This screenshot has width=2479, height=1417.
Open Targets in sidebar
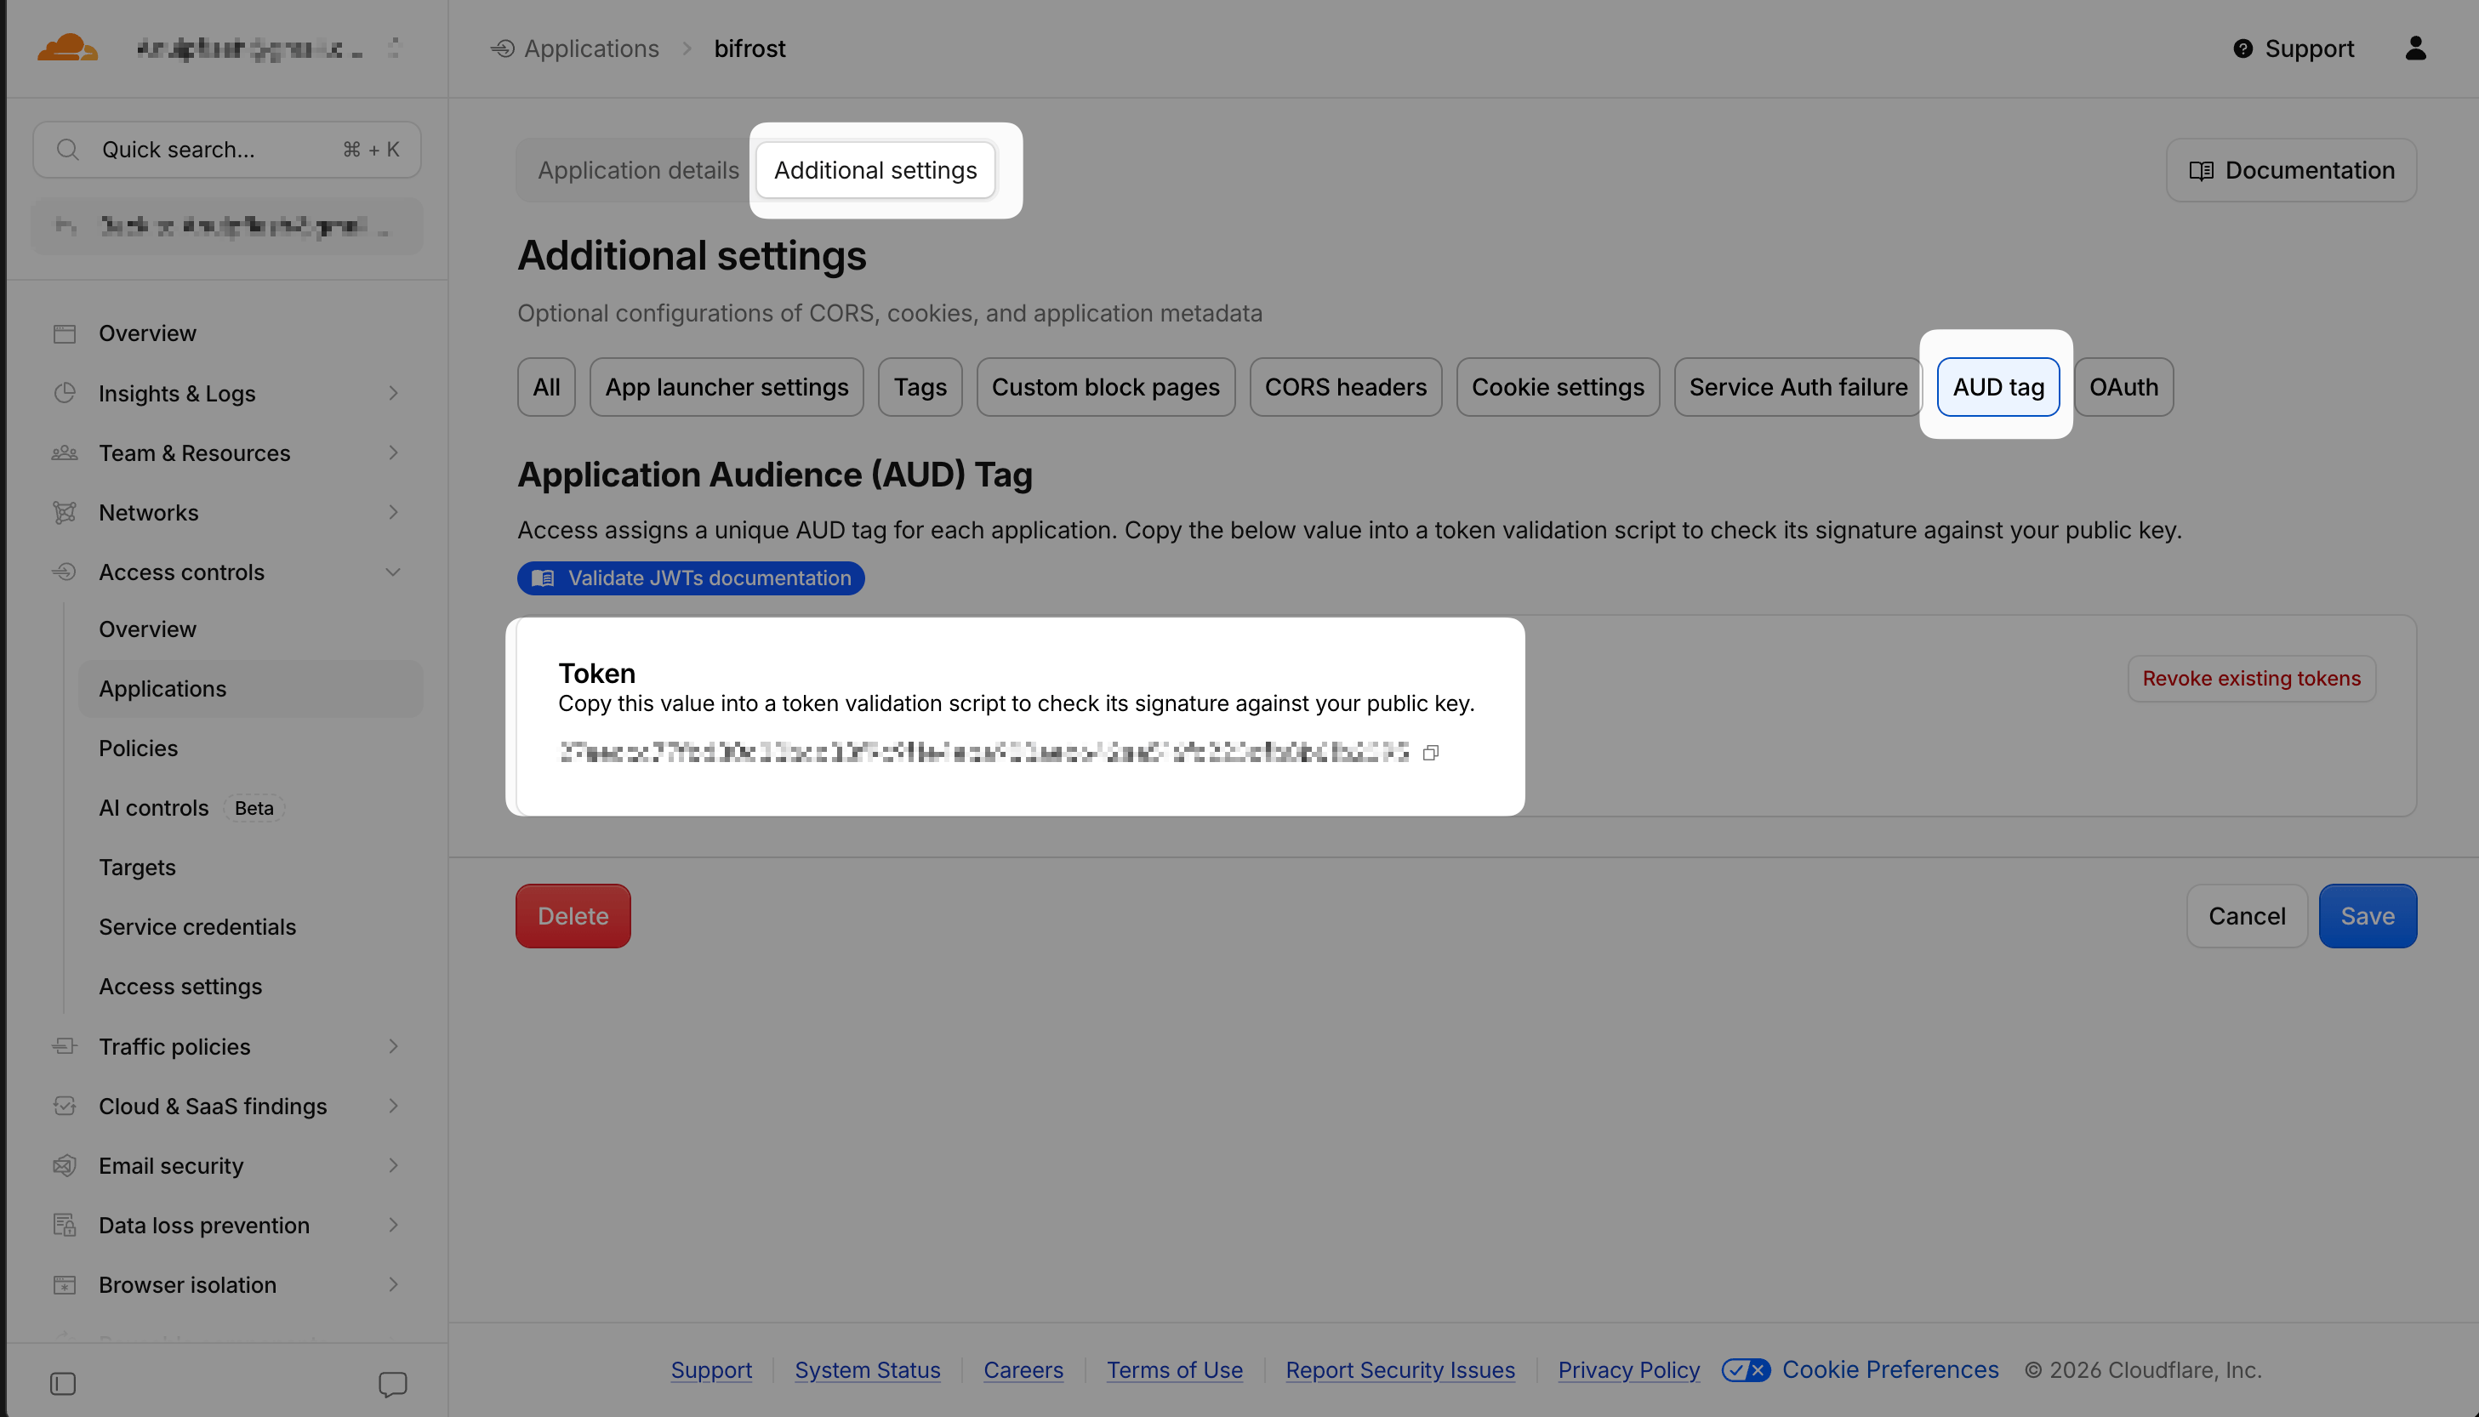(x=137, y=868)
